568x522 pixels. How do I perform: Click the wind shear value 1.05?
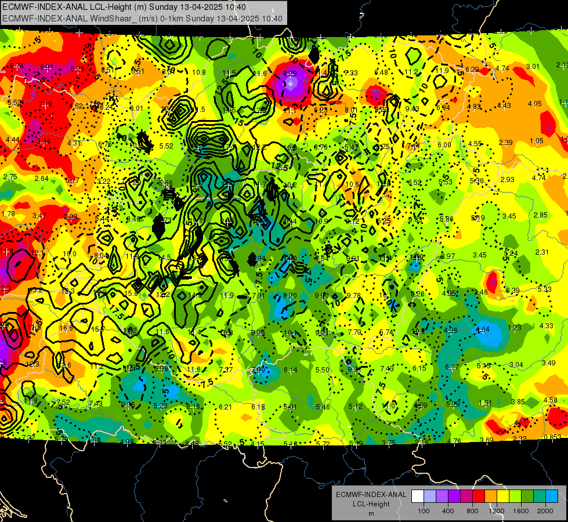(537, 141)
